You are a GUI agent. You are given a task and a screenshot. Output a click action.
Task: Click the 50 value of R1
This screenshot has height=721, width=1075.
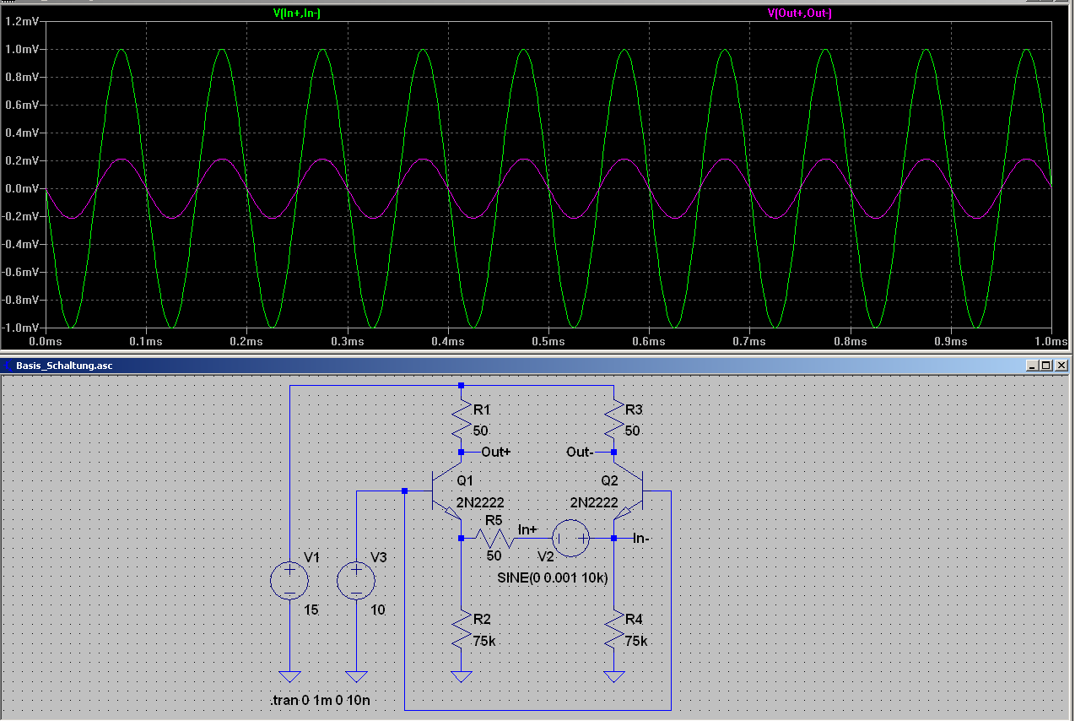[480, 431]
